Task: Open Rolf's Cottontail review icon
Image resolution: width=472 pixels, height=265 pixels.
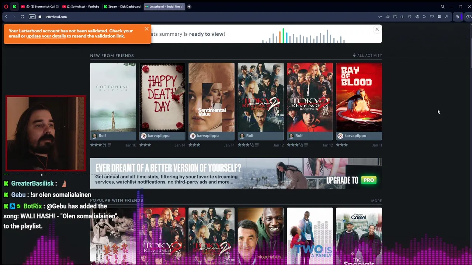Action: point(109,145)
